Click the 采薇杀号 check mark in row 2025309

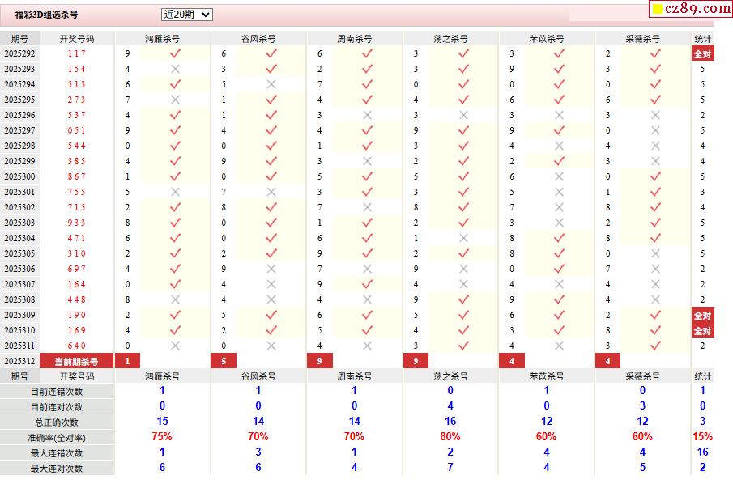(x=655, y=315)
